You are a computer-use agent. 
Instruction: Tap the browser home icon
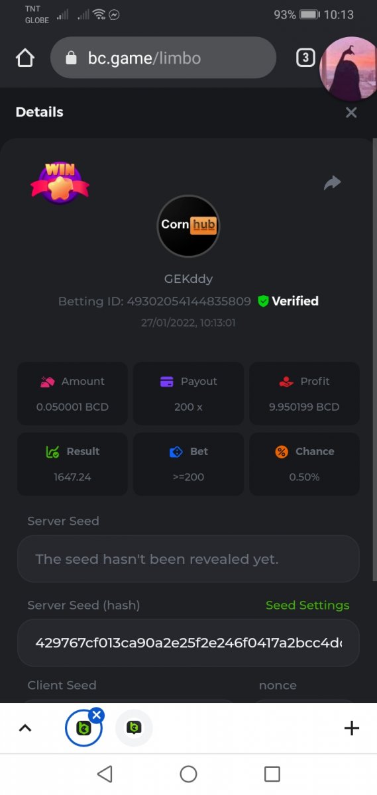coord(25,58)
